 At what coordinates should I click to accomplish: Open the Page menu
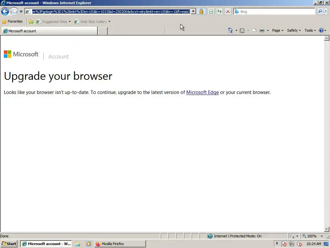point(277,30)
